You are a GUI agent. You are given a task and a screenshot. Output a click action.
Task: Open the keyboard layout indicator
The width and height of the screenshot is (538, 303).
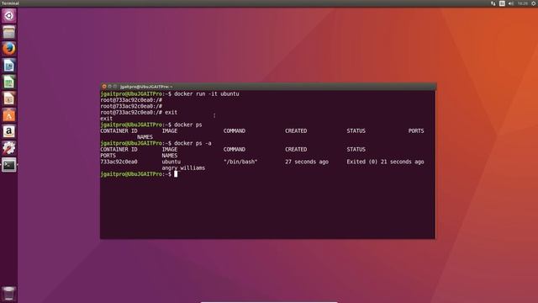click(x=502, y=3)
